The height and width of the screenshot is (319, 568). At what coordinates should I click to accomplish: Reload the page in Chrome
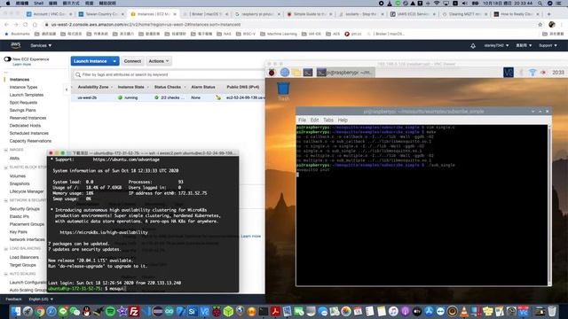click(26, 25)
